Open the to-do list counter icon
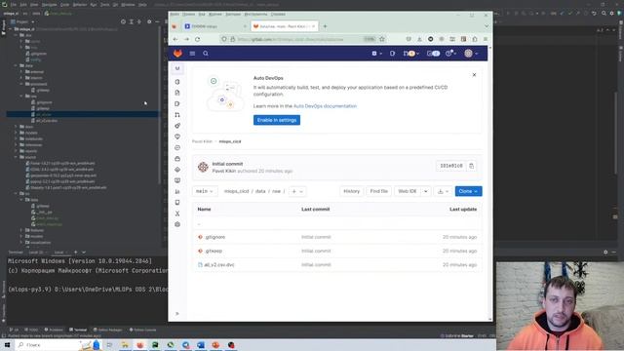624x351 pixels. [x=433, y=54]
